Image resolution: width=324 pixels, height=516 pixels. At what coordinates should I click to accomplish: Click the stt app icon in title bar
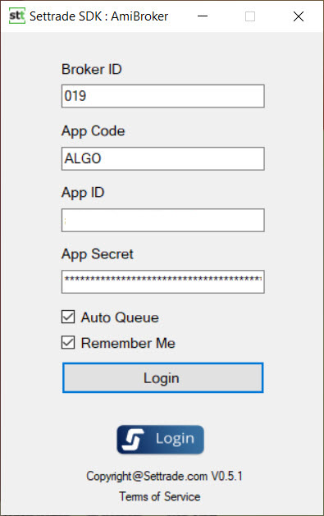click(x=16, y=16)
